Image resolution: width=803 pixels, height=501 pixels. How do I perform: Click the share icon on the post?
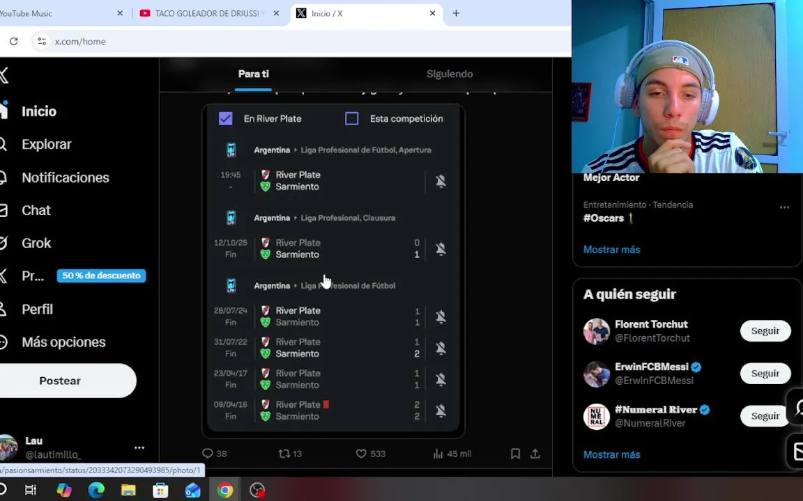[535, 454]
